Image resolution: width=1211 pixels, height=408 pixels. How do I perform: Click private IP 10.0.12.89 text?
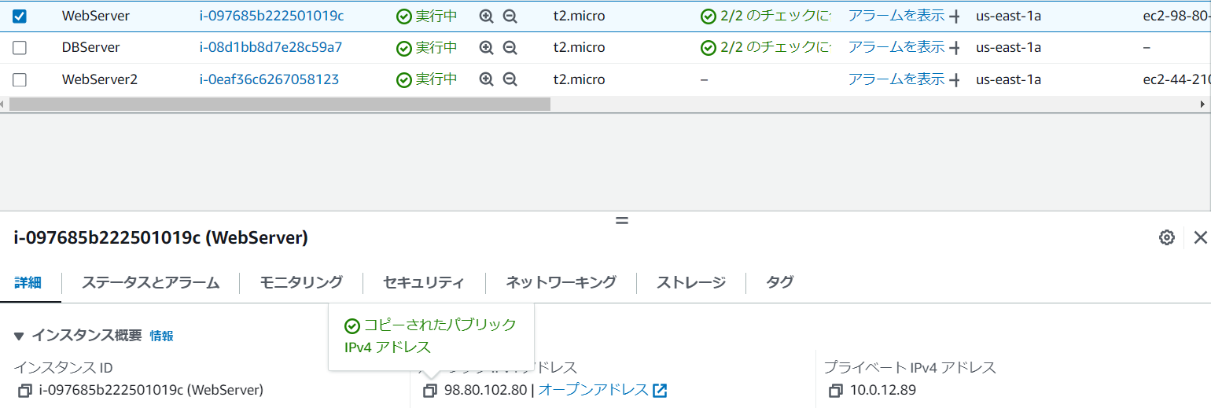coord(883,390)
